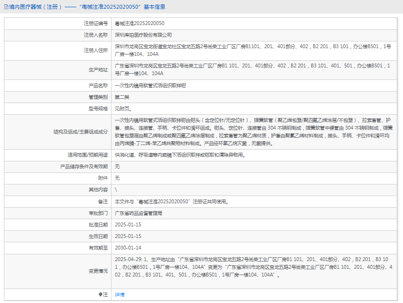Select the registration number 粤械注准20252020050 value
Viewport: 403px width, 303px height.
(139, 23)
